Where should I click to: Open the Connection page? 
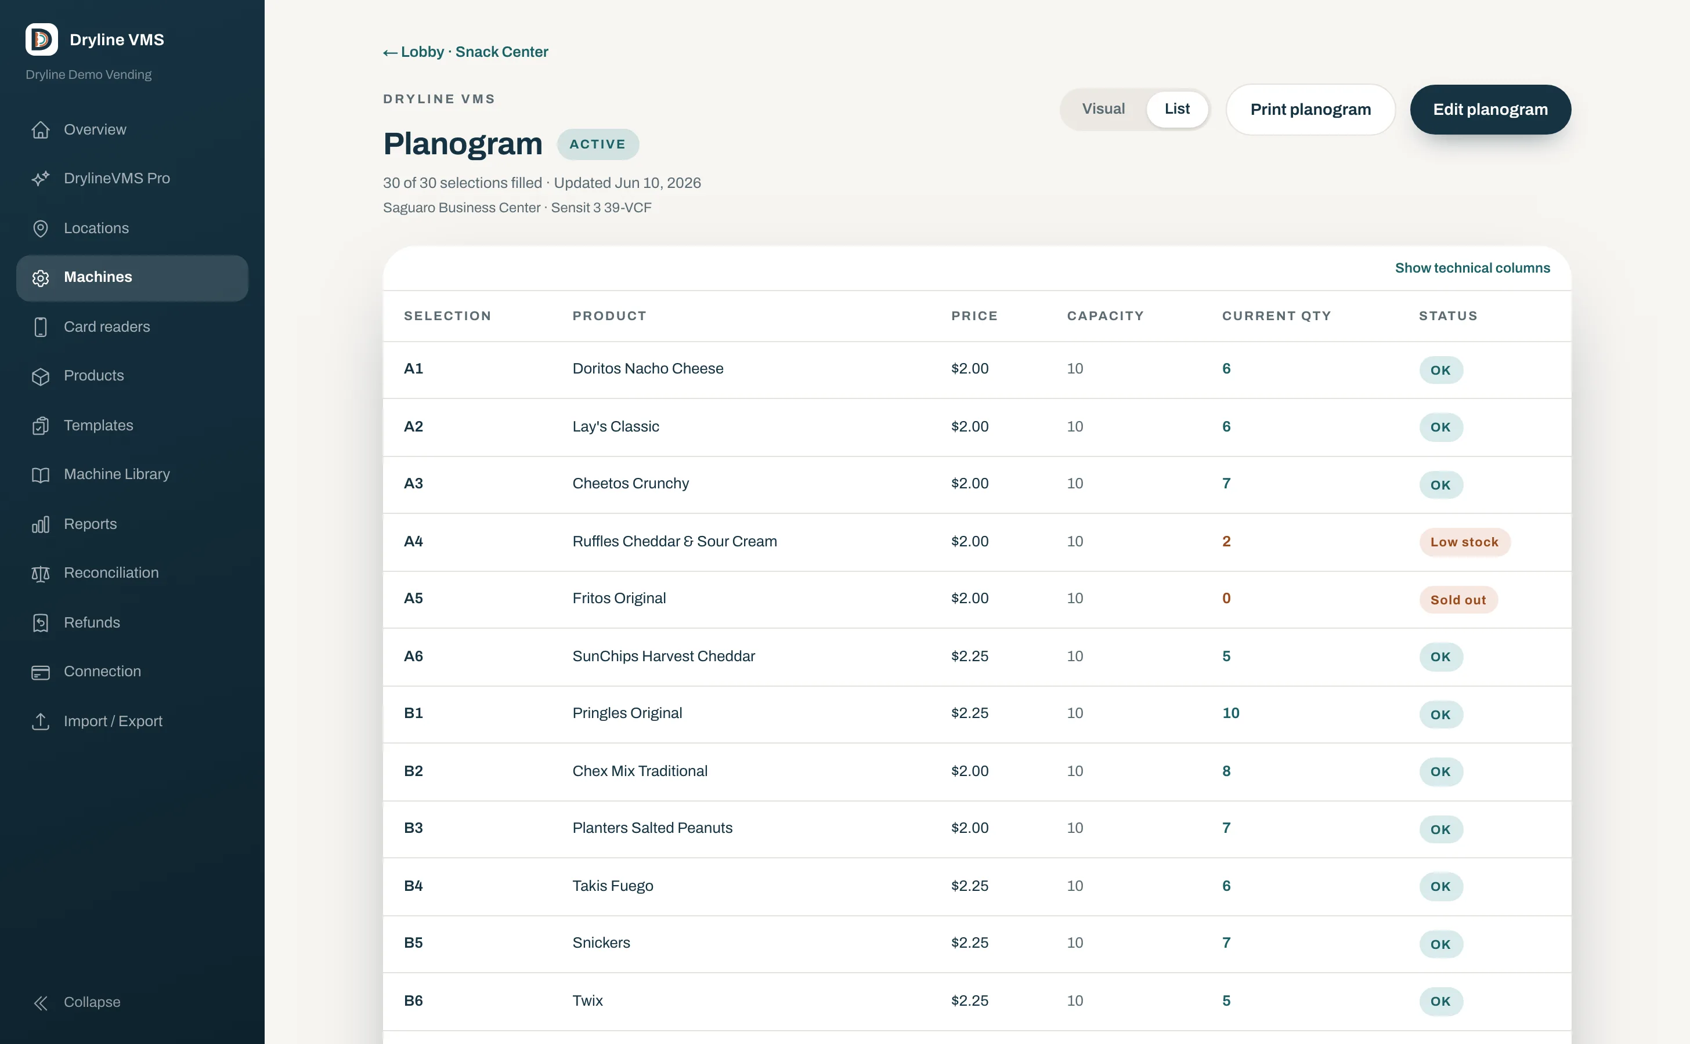click(132, 673)
